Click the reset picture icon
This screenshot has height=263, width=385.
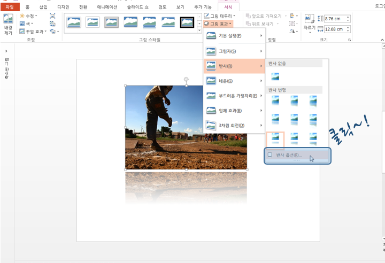click(x=52, y=31)
